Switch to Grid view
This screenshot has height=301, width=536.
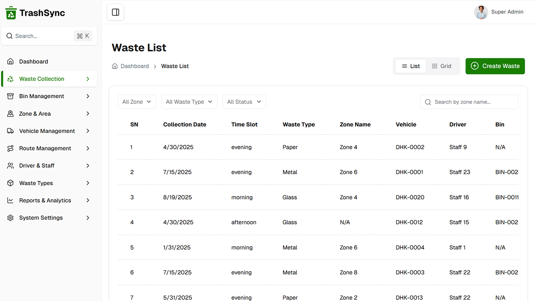click(441, 66)
